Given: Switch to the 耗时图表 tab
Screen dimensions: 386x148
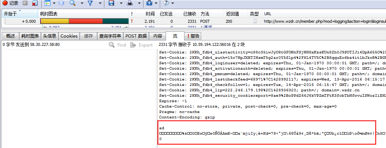Looking at the screenshot, I should [x=30, y=36].
